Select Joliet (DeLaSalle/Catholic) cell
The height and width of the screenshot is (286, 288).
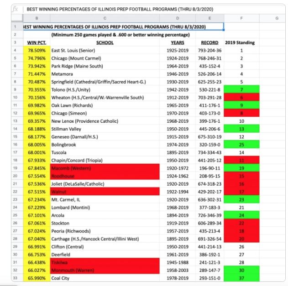(x=105, y=184)
